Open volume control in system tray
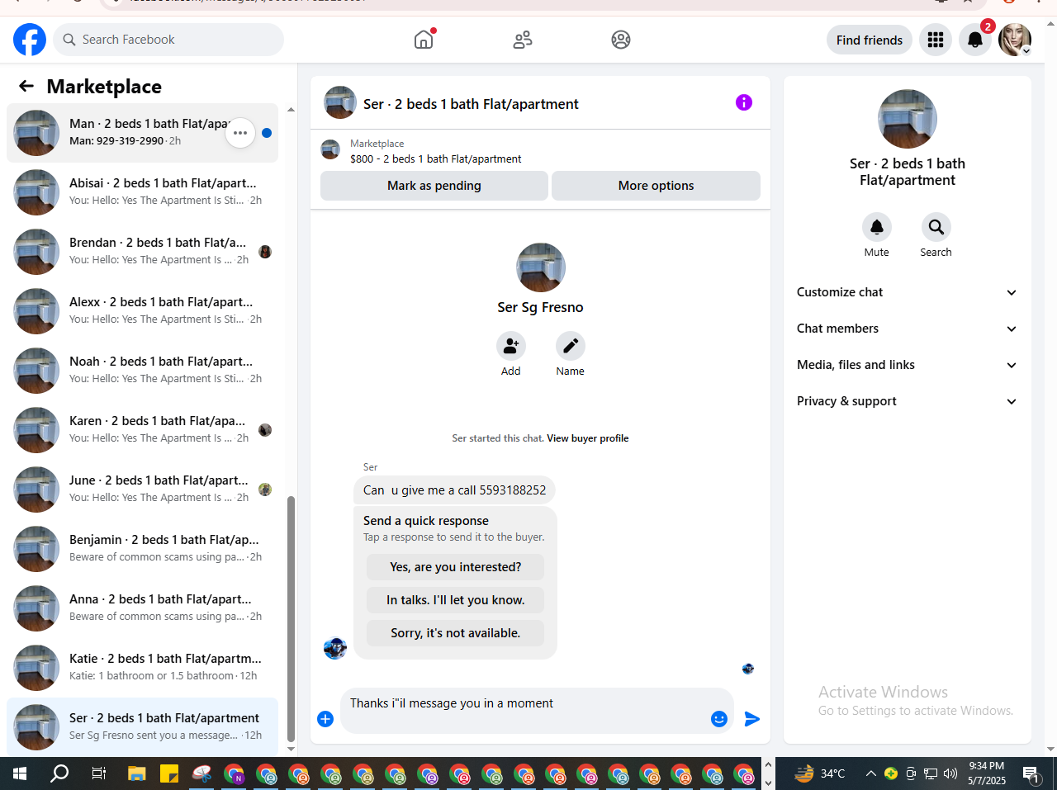This screenshot has height=790, width=1057. tap(950, 773)
